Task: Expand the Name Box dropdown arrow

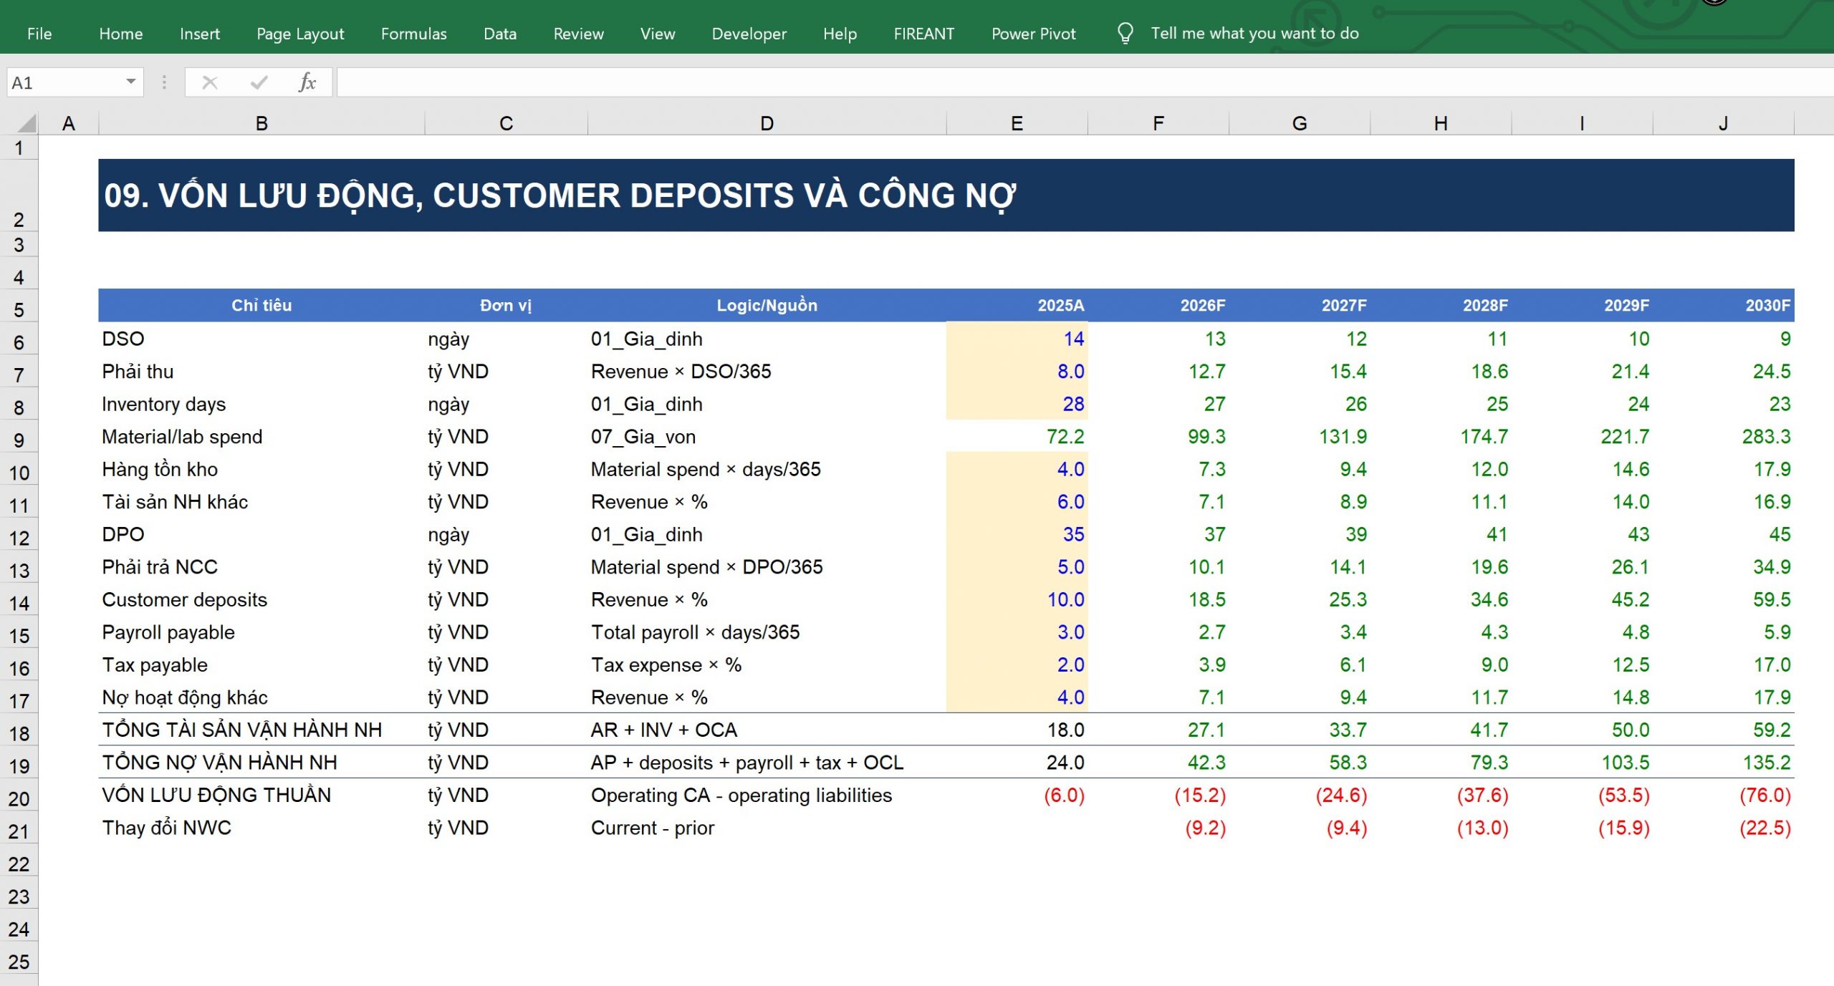Action: point(130,82)
